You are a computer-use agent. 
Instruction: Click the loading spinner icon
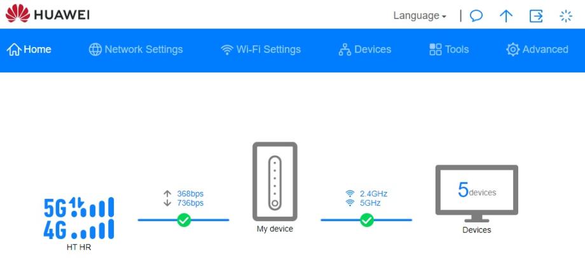(x=565, y=16)
